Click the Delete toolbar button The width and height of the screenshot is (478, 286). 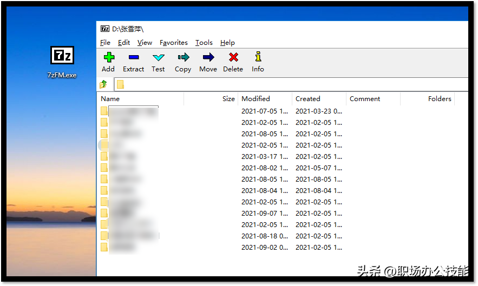(x=233, y=62)
